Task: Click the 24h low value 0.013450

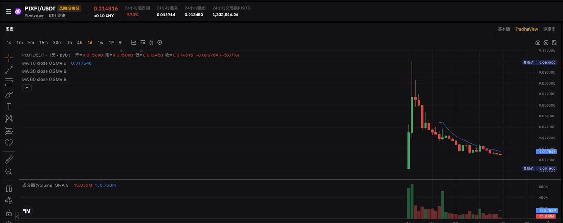Action: 194,15
